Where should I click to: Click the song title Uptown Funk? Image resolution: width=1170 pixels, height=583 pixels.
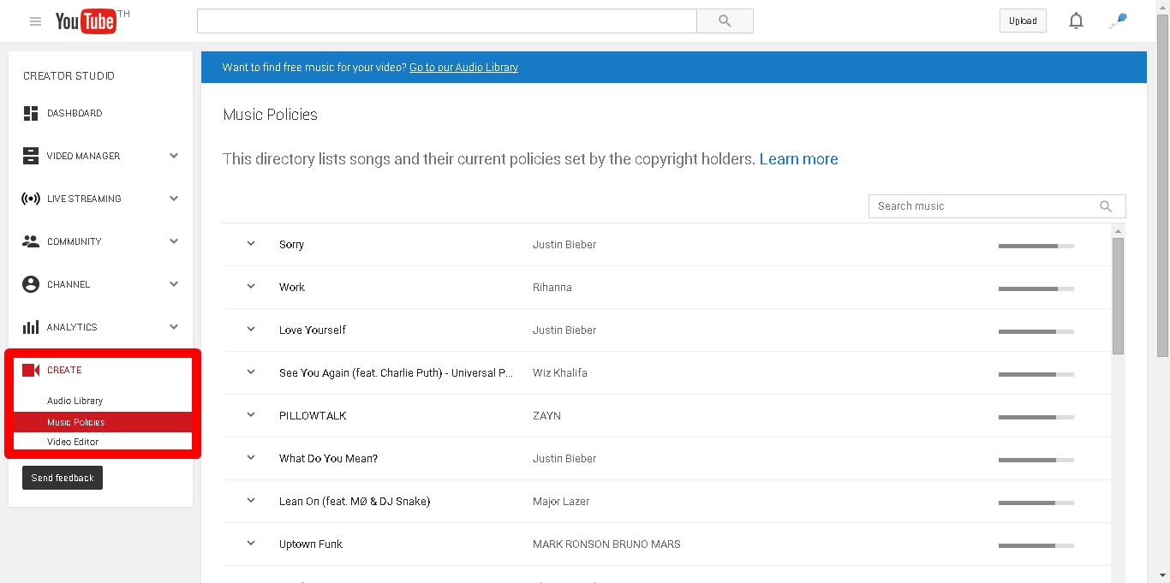[x=311, y=544]
